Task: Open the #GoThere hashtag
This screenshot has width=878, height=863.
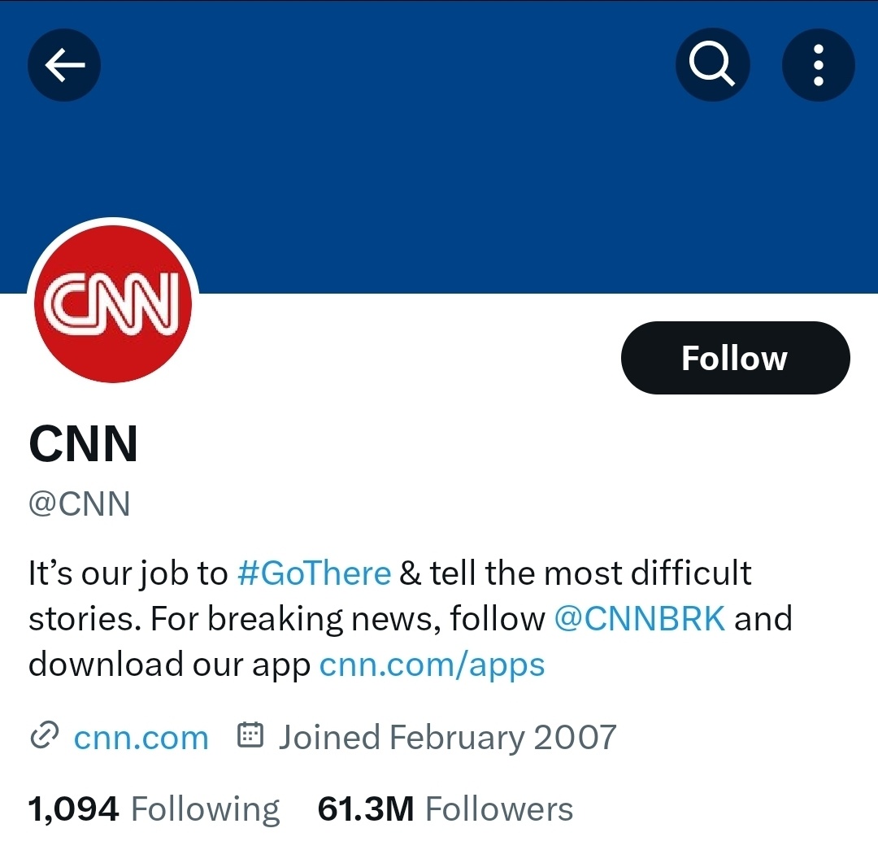Action: (314, 573)
